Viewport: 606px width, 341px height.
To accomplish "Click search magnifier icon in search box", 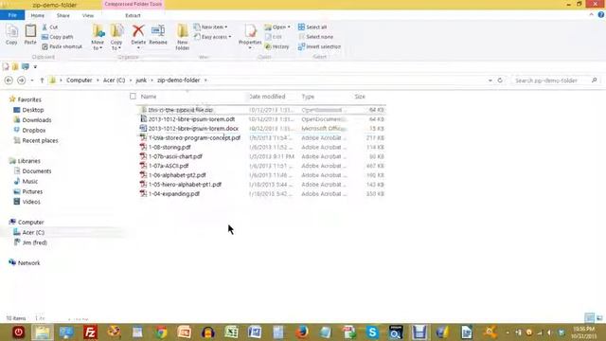I will pos(594,81).
